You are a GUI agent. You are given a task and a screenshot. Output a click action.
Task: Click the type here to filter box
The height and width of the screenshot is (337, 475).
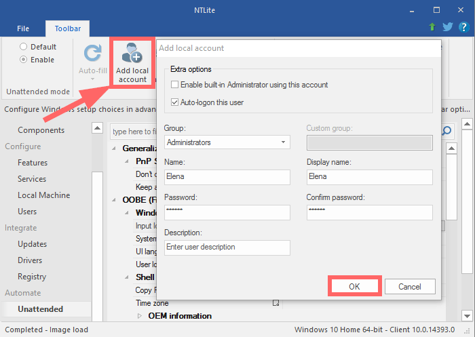click(x=133, y=132)
